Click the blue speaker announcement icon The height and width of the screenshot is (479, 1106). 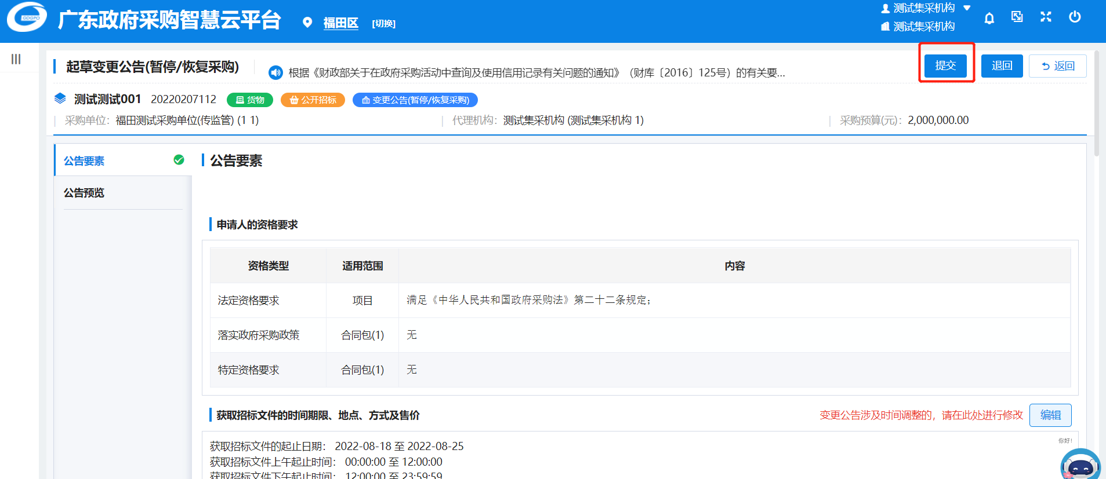click(x=275, y=72)
